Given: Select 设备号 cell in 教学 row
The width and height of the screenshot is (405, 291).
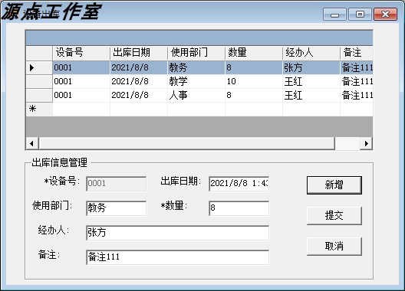Looking at the screenshot, I should [81, 81].
